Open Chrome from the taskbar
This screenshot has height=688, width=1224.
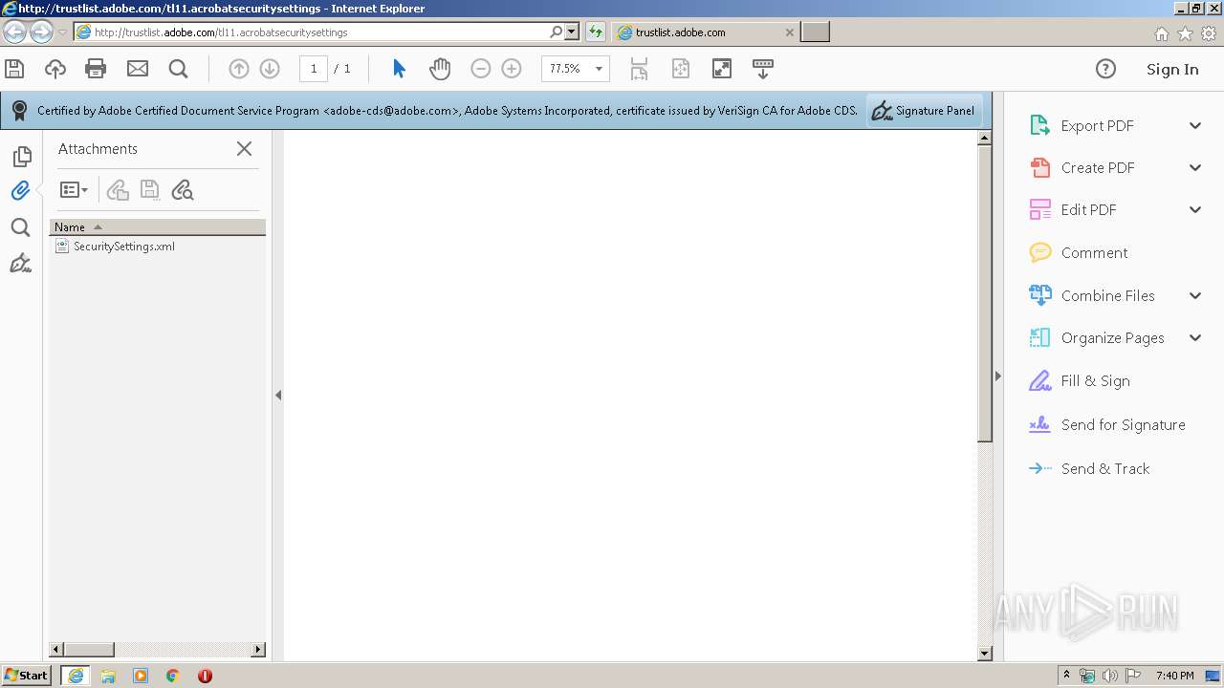[173, 676]
